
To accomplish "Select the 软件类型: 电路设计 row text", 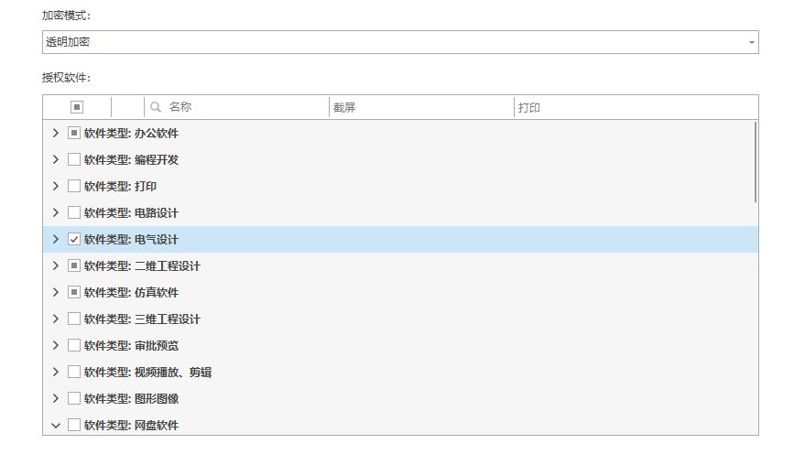I will click(131, 212).
